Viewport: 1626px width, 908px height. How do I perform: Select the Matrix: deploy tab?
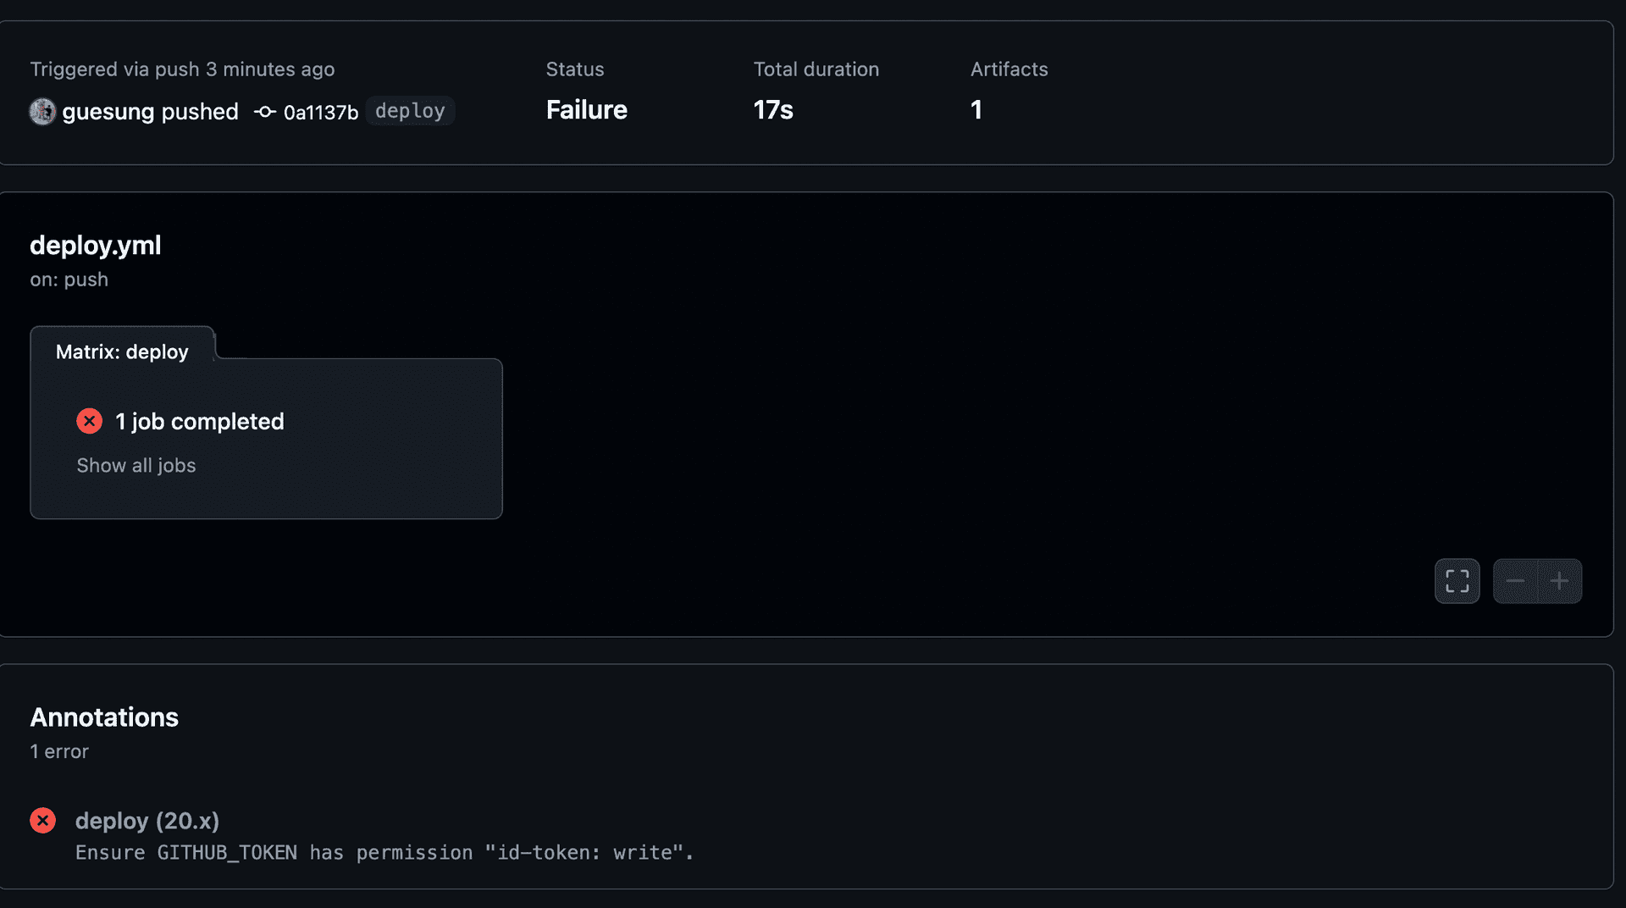click(122, 352)
